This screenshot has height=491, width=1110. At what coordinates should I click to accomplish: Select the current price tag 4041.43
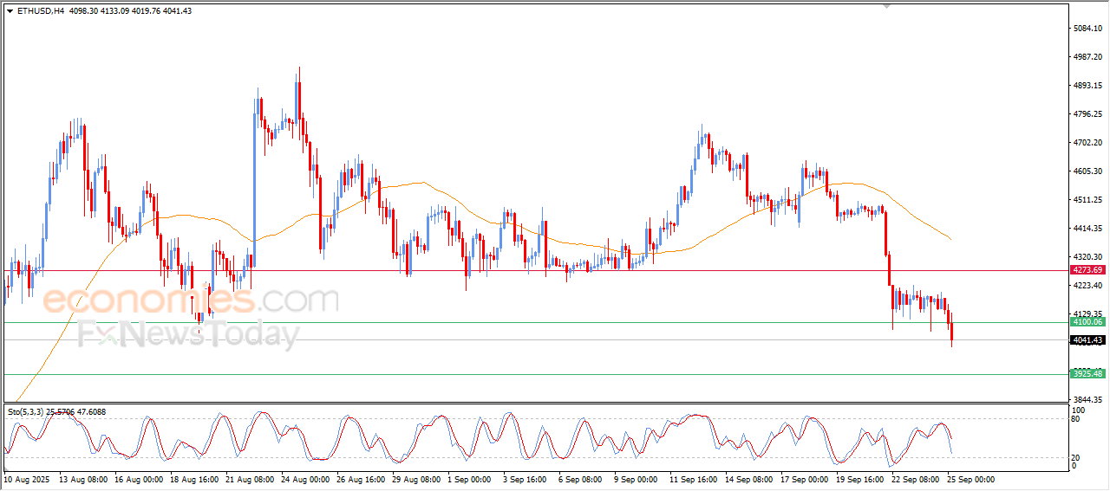(1087, 340)
